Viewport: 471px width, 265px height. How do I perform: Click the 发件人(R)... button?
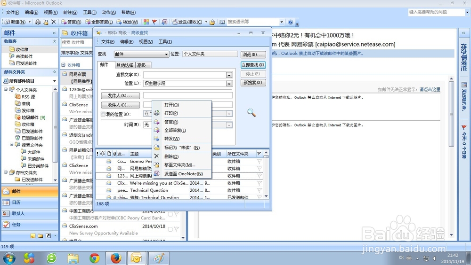click(x=121, y=96)
